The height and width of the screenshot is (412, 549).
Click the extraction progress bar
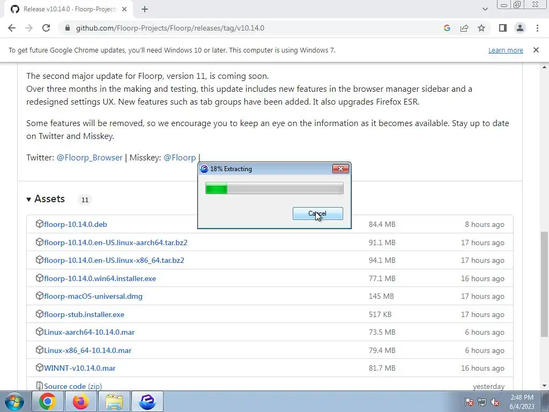(x=274, y=188)
